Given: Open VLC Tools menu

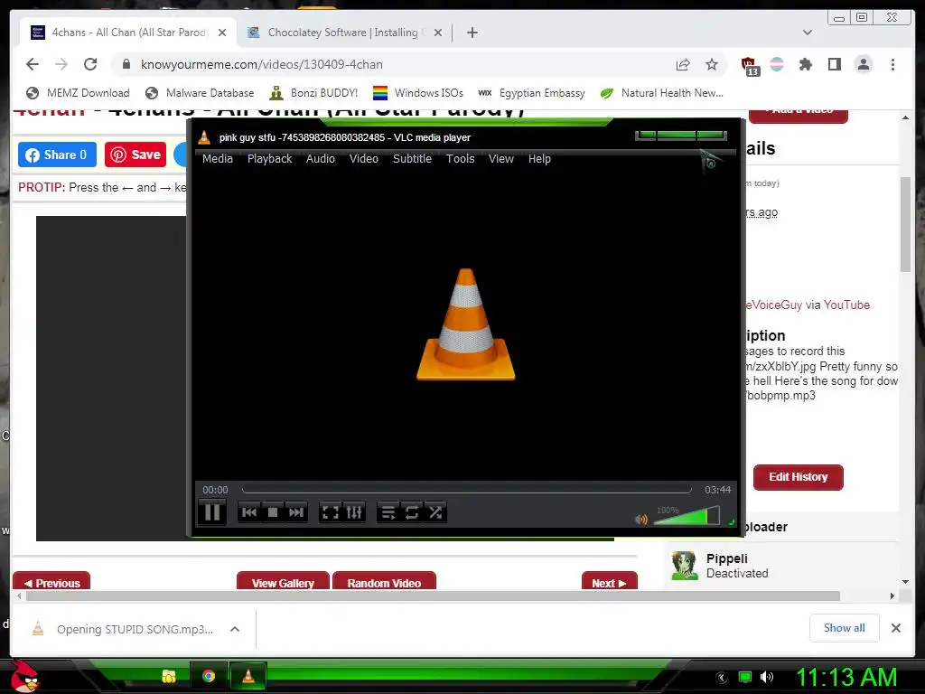Looking at the screenshot, I should (x=460, y=159).
